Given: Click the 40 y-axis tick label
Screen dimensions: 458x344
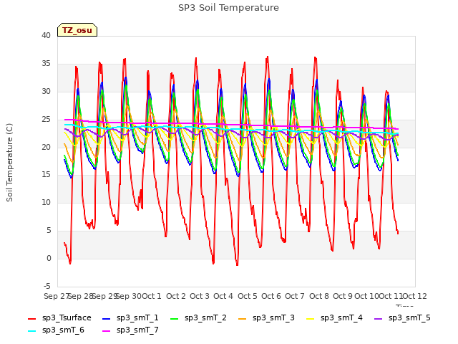Looking at the screenshot, I should pyautogui.click(x=46, y=36).
